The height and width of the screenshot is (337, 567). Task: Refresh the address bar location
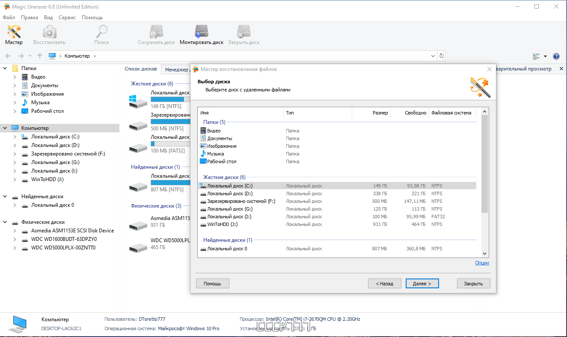442,56
